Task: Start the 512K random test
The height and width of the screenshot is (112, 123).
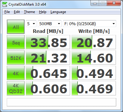Action: click(x=16, y=57)
